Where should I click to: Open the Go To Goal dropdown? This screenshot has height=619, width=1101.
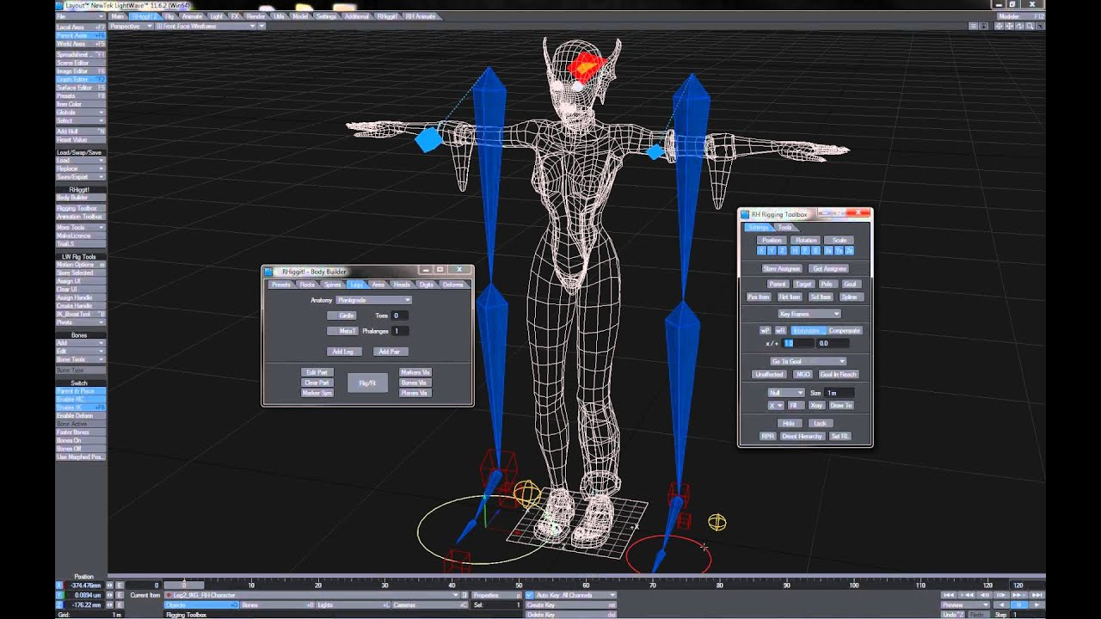coord(807,361)
